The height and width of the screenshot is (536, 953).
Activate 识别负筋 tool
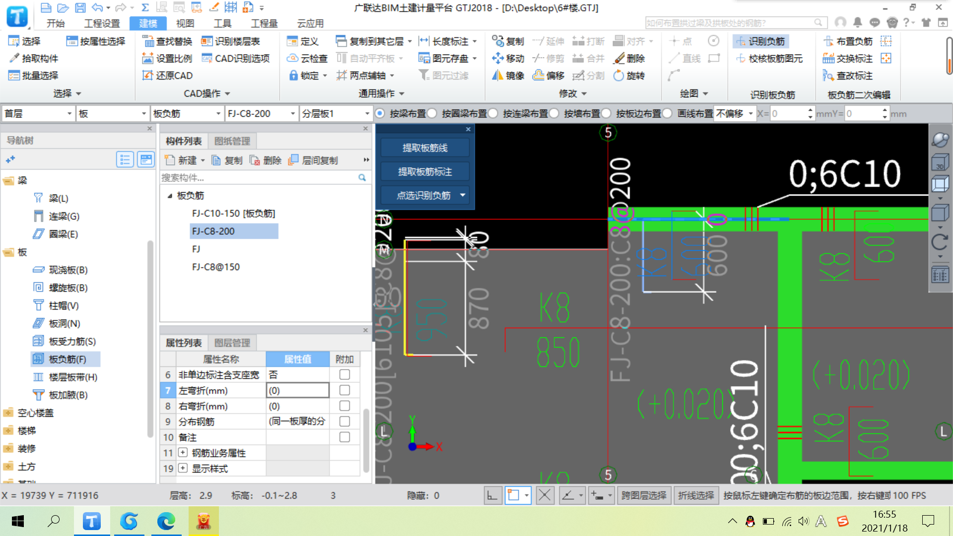[x=760, y=41]
